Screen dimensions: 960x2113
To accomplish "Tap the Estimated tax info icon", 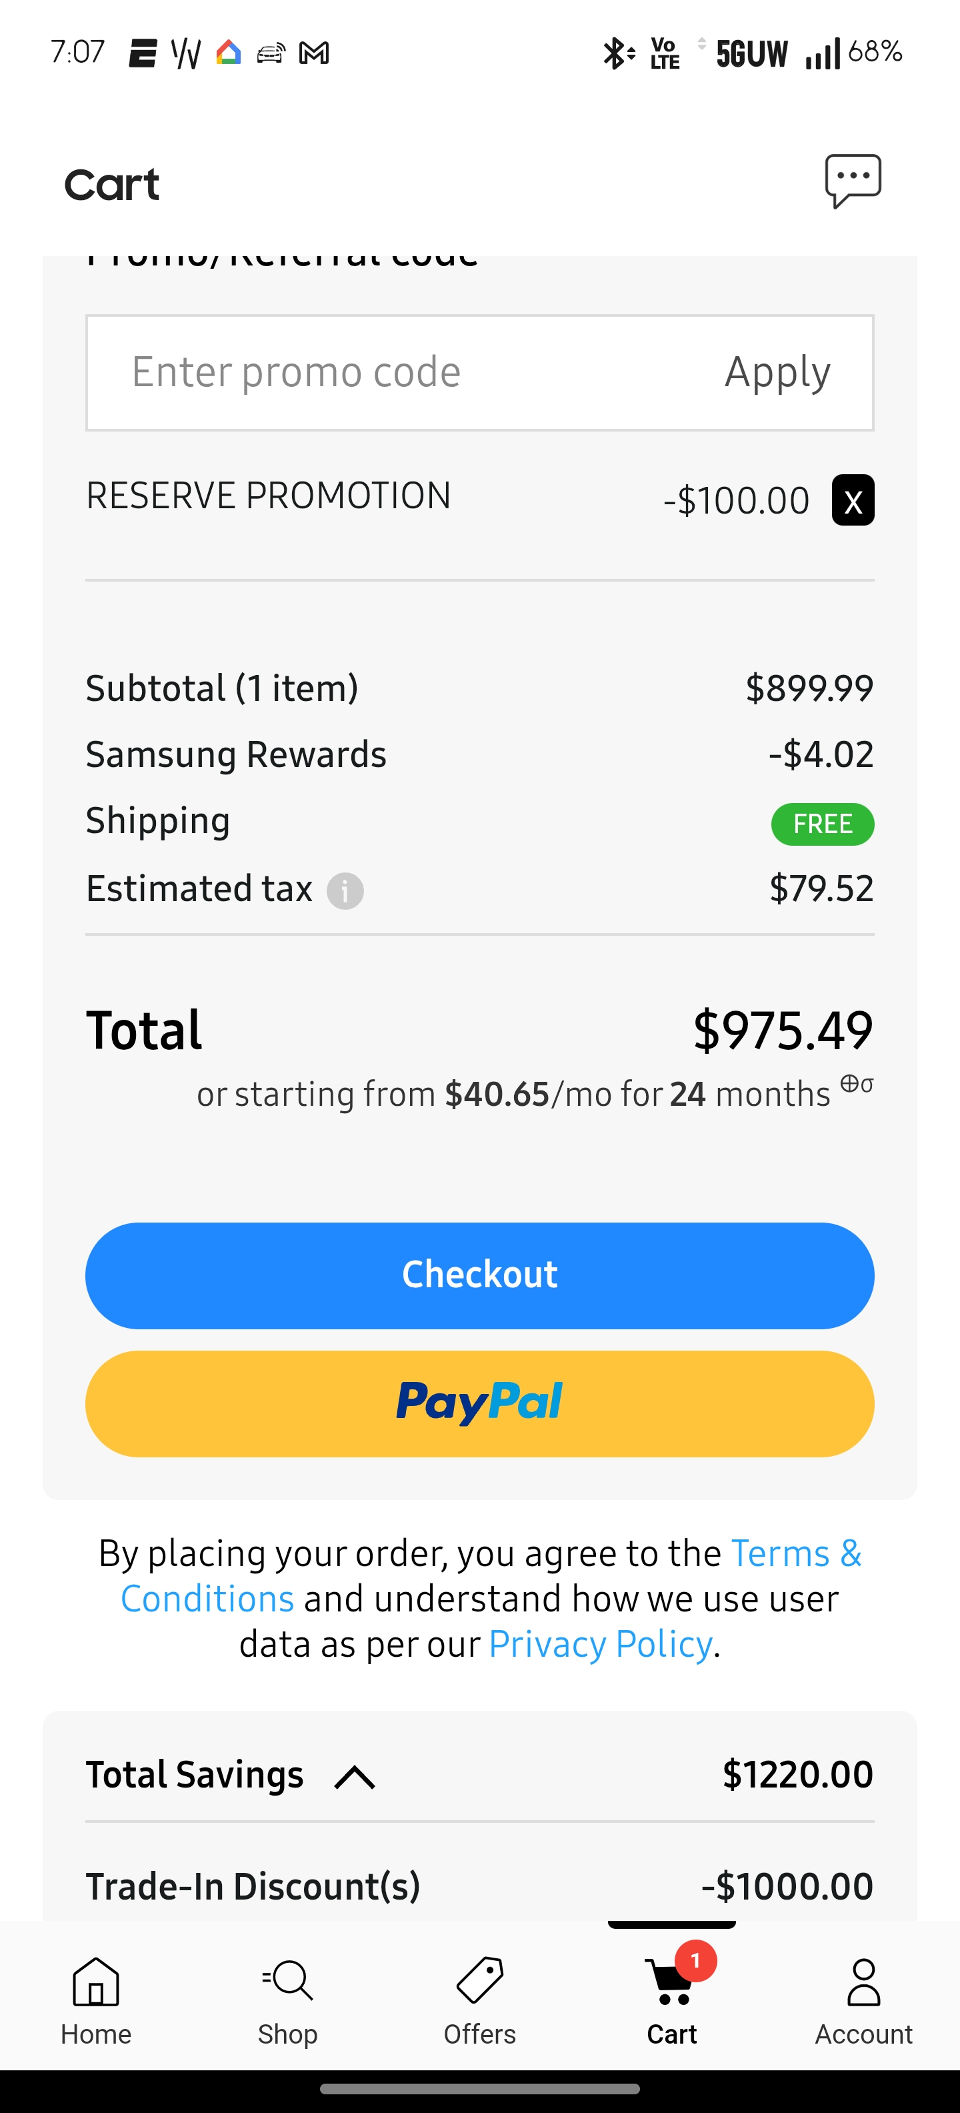I will [345, 891].
